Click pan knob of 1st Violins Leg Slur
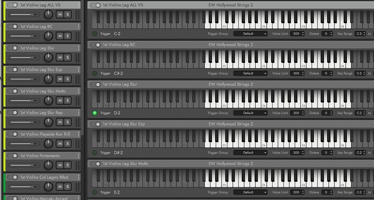This screenshot has width=374, height=200. (x=48, y=57)
